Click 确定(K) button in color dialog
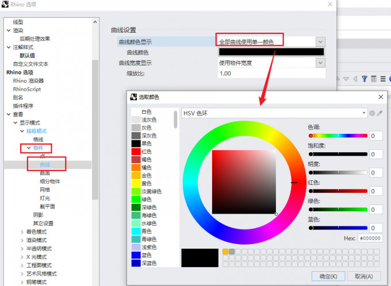Image resolution: width=391 pixels, height=286 pixels. [328, 276]
